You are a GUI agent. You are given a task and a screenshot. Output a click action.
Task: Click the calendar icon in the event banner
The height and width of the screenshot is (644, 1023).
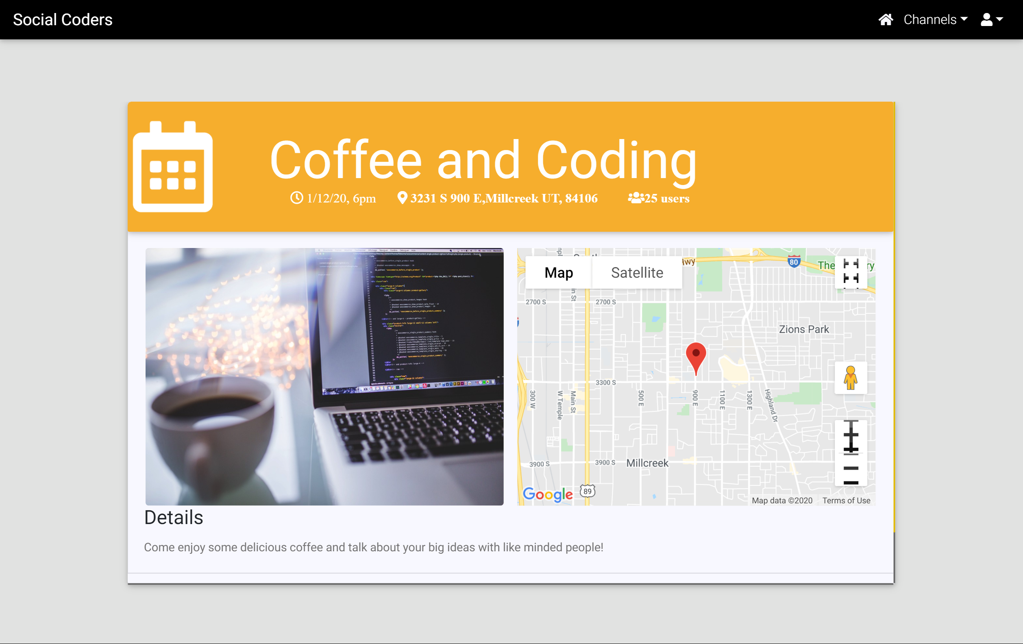172,167
